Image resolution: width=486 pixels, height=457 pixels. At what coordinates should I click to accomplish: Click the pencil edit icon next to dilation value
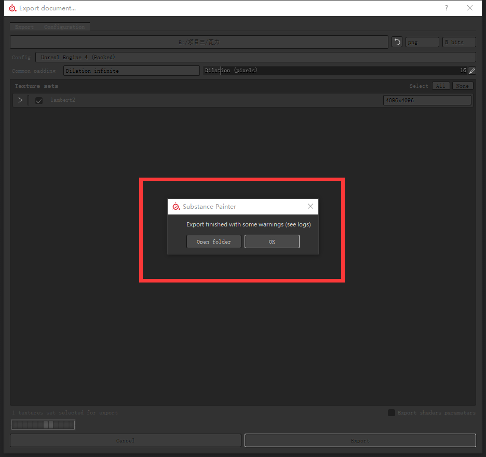pos(472,71)
